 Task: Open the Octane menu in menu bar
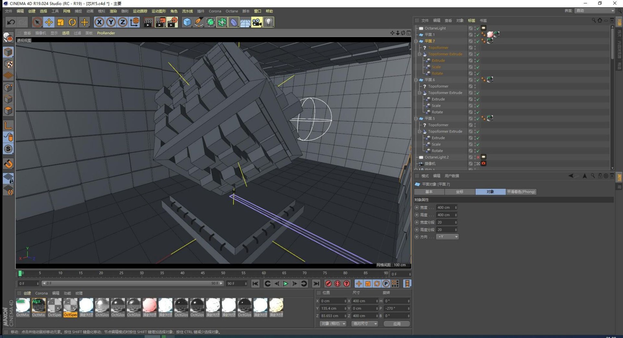point(232,11)
